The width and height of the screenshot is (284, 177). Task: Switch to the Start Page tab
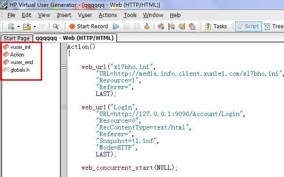(x=17, y=39)
